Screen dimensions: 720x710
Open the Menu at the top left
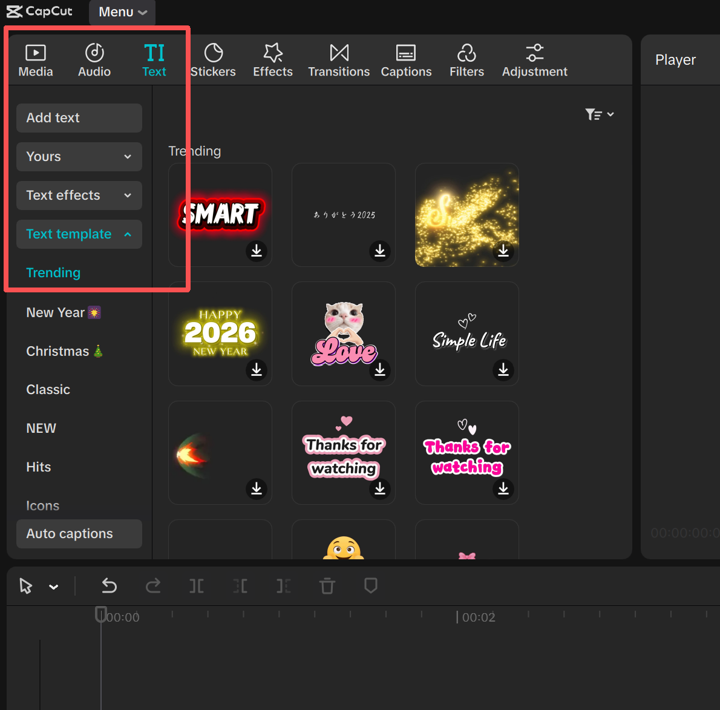coord(122,12)
